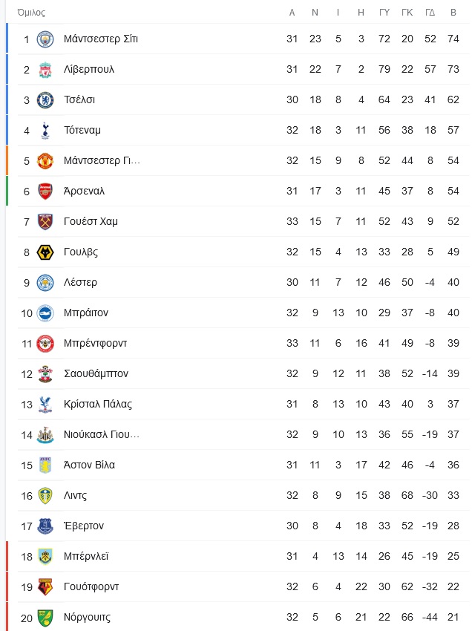Click the Liverpool club crest
The image size is (472, 631).
click(x=45, y=70)
